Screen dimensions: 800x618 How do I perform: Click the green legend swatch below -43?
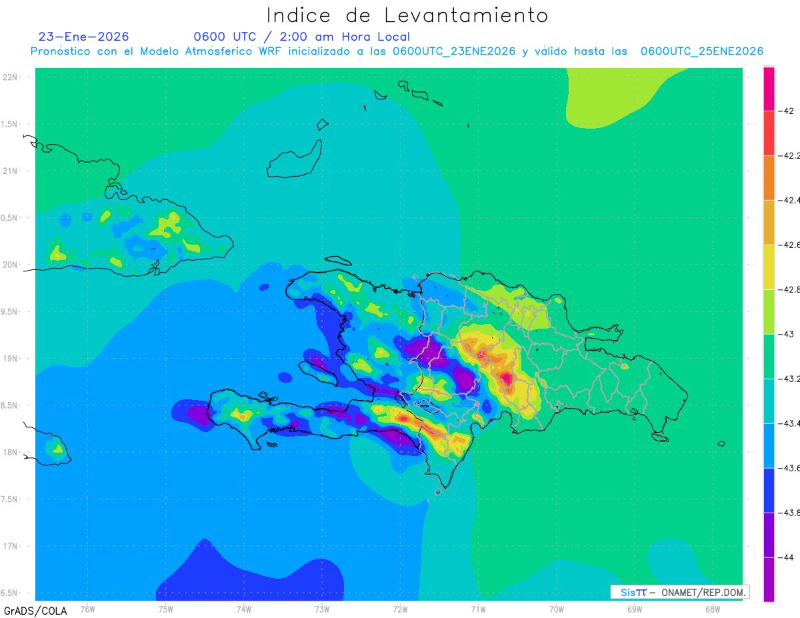(x=769, y=357)
